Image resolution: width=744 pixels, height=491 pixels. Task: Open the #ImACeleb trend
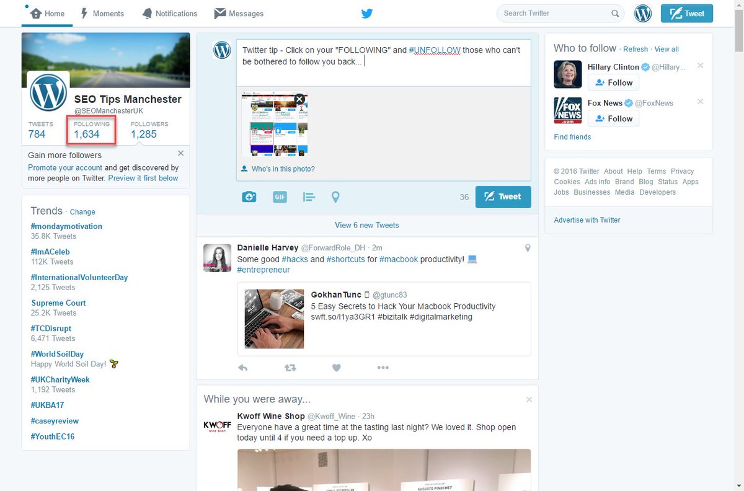click(50, 252)
